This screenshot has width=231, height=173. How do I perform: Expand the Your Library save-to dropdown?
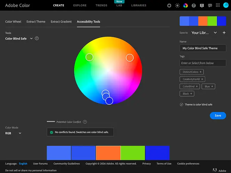(215, 33)
